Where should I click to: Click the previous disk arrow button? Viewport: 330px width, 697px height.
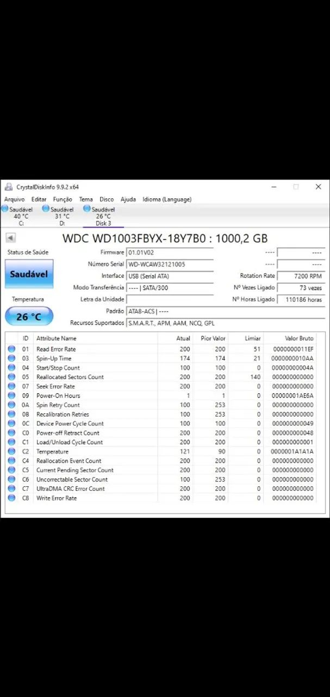click(x=10, y=238)
